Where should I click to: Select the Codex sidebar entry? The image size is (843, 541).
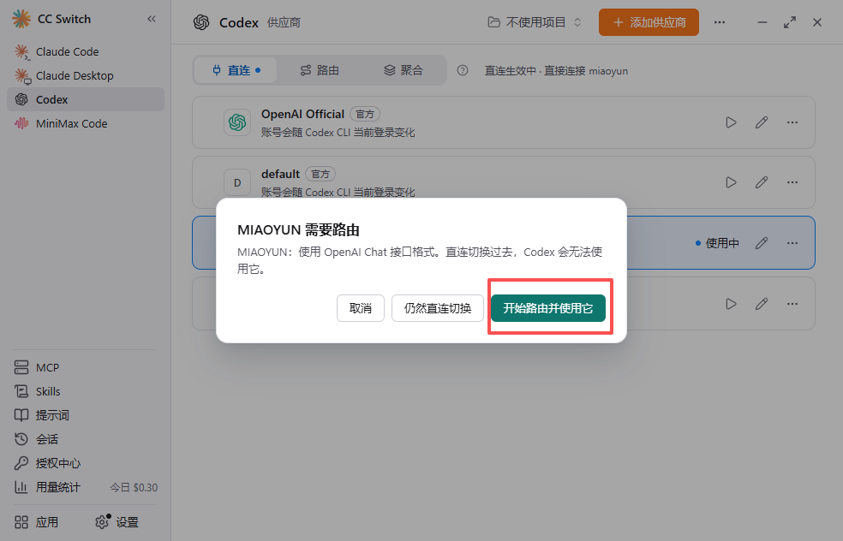pos(86,99)
